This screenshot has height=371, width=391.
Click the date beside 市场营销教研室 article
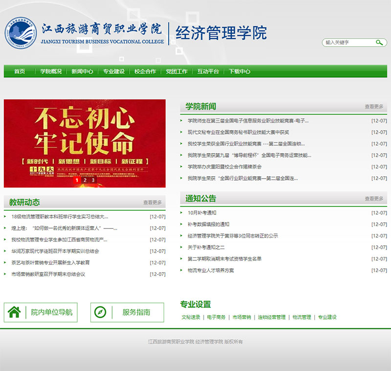[157, 274]
